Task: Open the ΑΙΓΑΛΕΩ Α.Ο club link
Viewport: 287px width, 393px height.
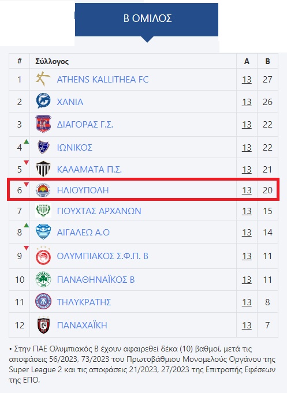Action: point(83,233)
